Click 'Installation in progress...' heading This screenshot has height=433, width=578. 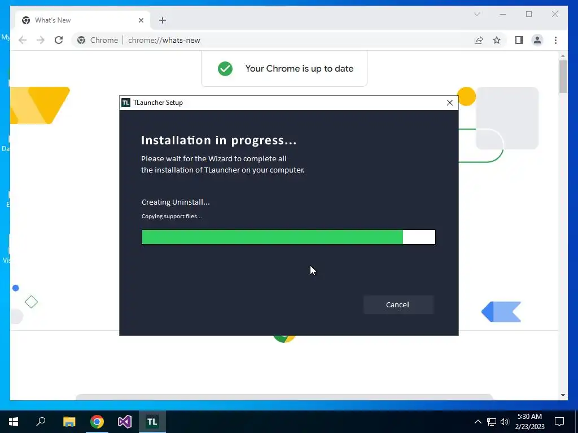219,140
